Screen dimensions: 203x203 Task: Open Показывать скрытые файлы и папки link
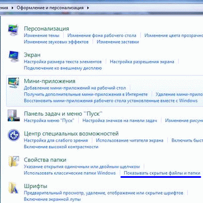[x=162, y=173]
